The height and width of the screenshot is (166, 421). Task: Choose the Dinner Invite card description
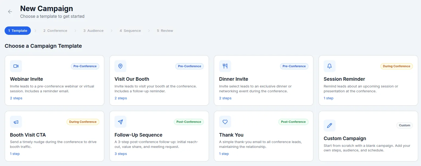point(255,89)
